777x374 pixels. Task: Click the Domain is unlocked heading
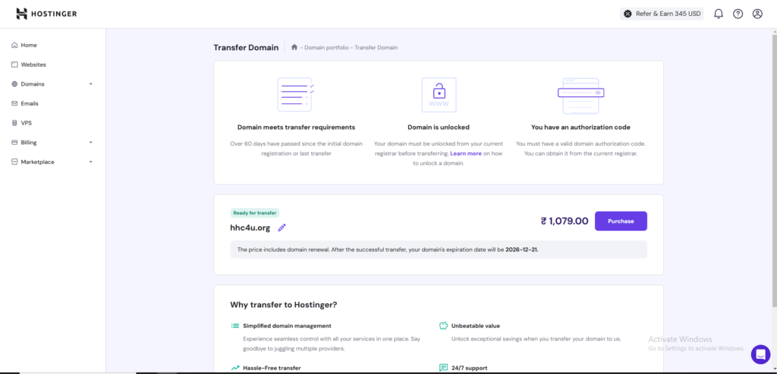(x=439, y=127)
